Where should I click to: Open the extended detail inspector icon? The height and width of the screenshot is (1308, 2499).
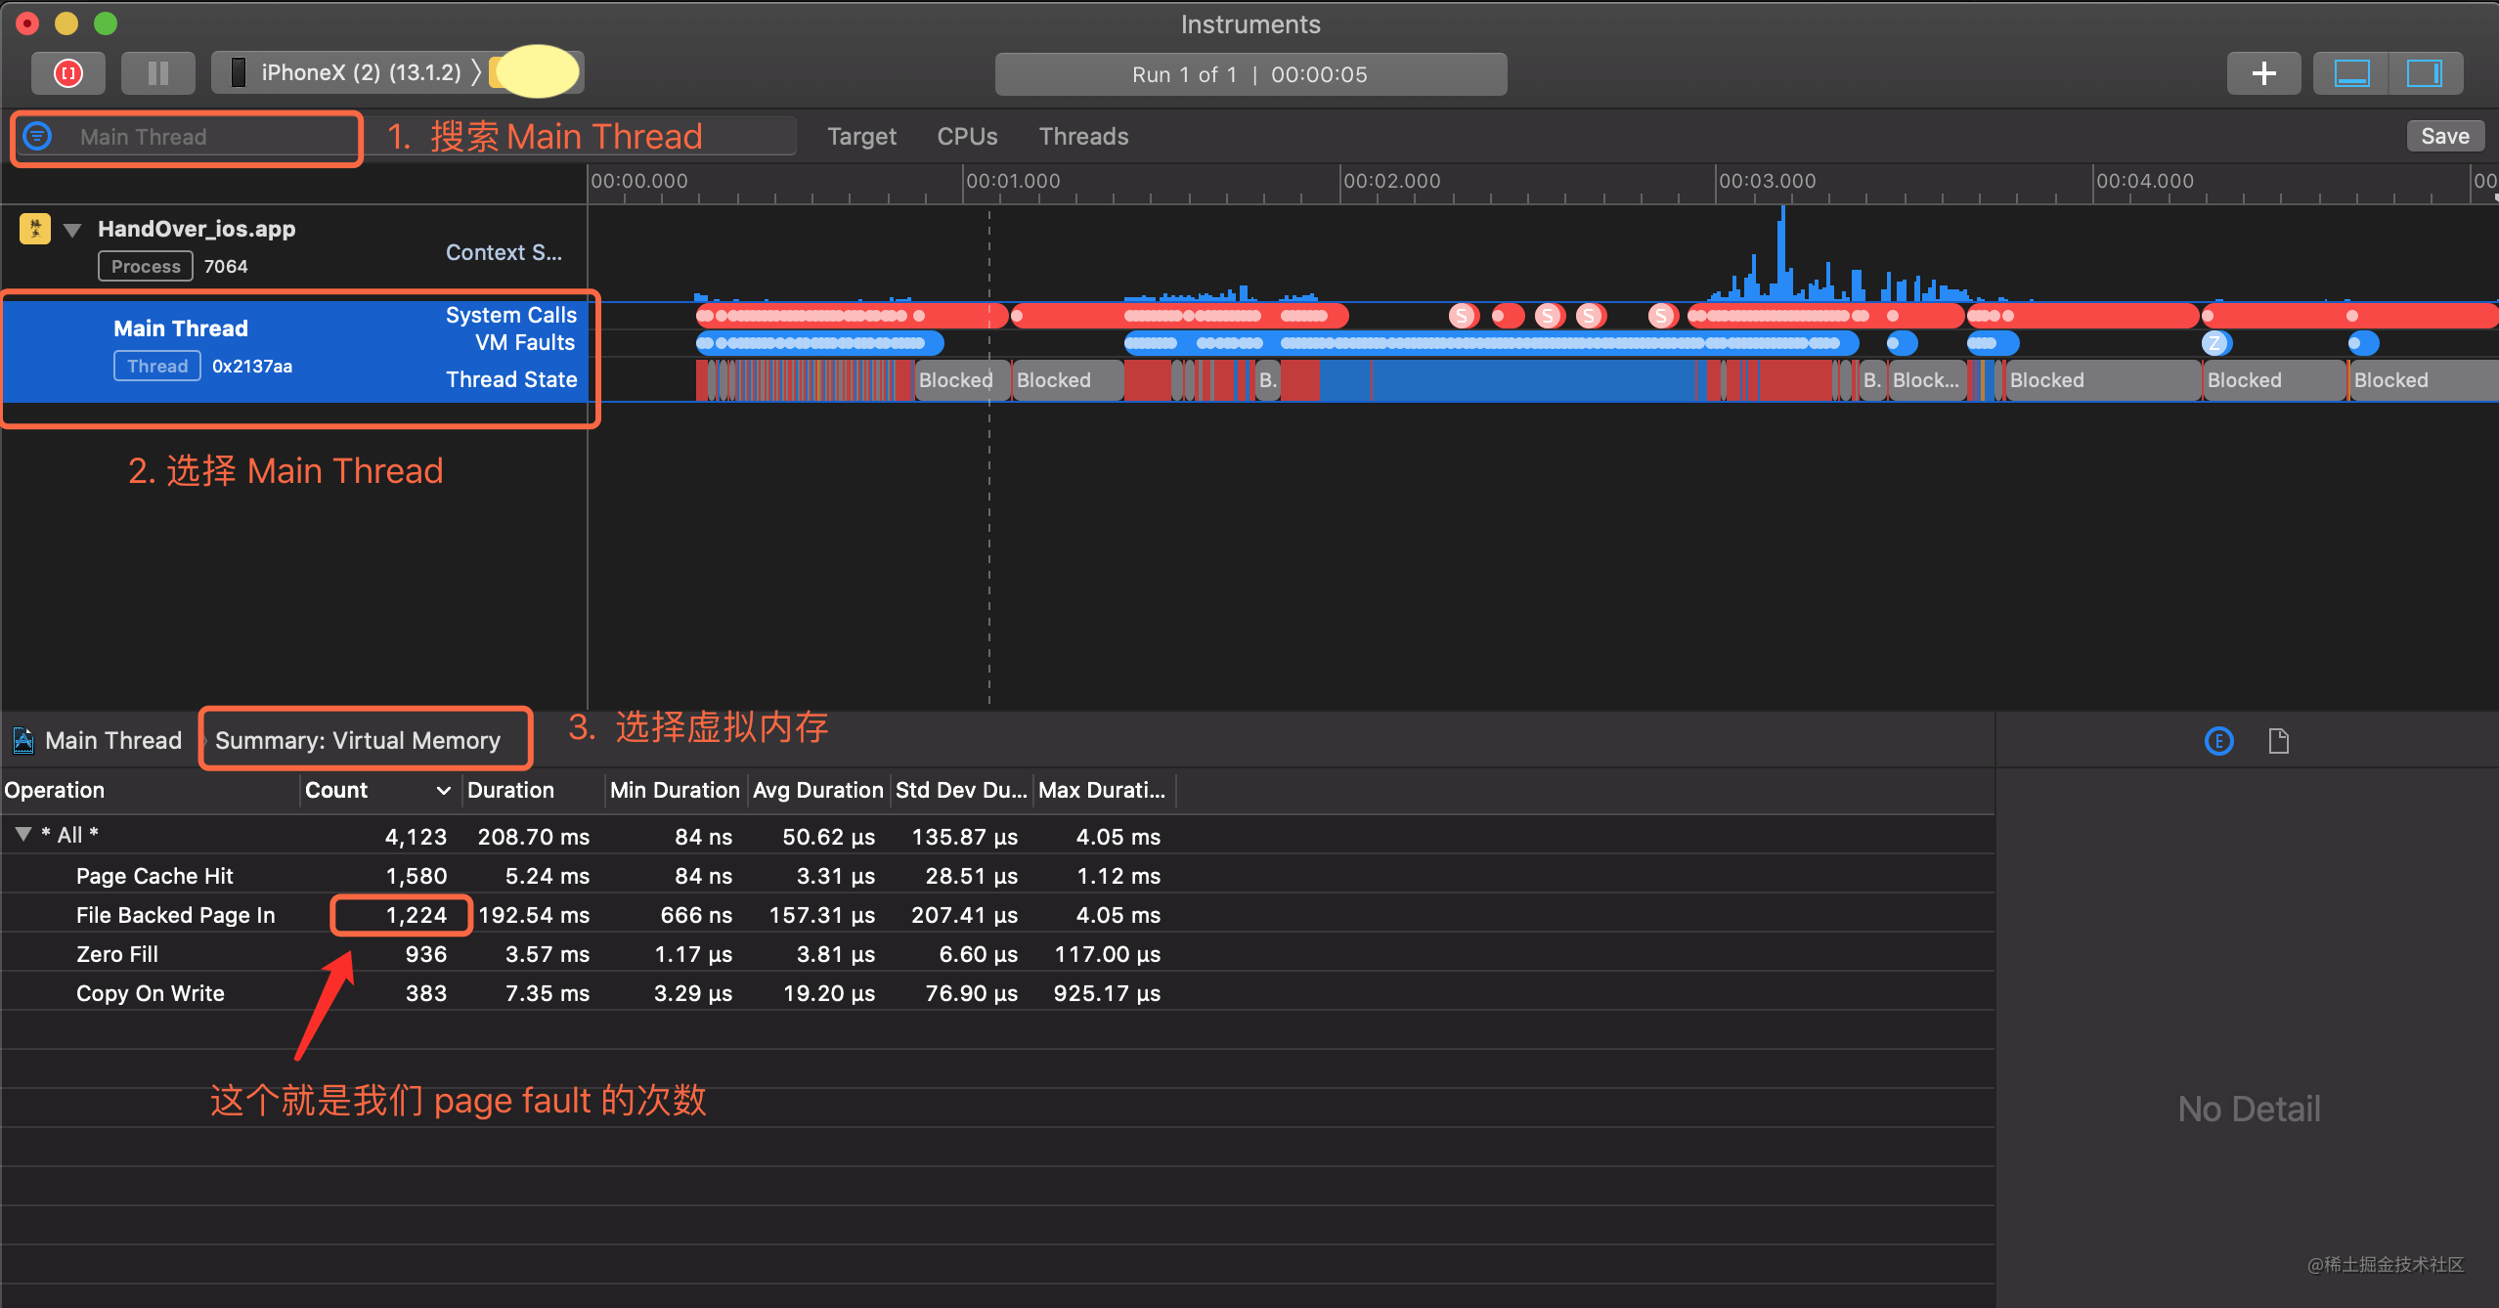pyautogui.click(x=2218, y=741)
